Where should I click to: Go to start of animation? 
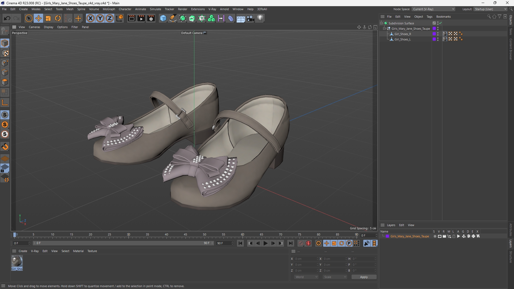(x=240, y=243)
